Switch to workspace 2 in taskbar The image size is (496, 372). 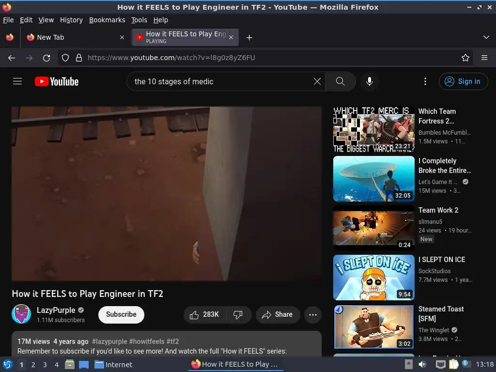33,365
